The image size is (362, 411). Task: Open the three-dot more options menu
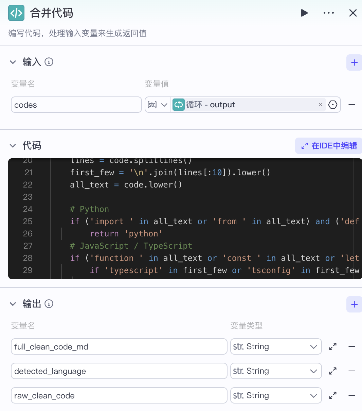328,13
